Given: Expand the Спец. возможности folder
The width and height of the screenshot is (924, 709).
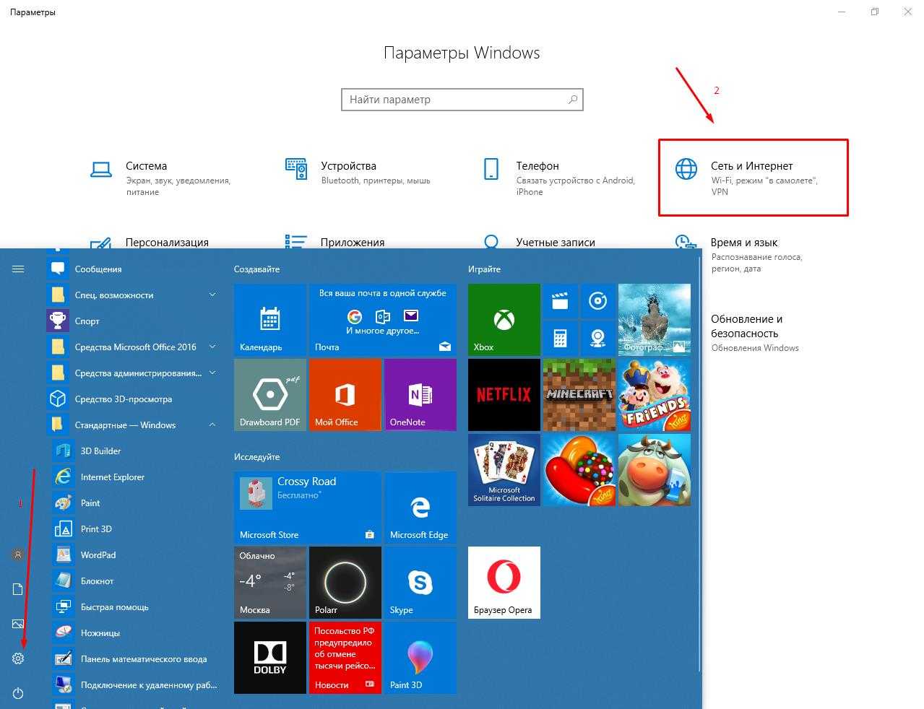Looking at the screenshot, I should tap(212, 295).
